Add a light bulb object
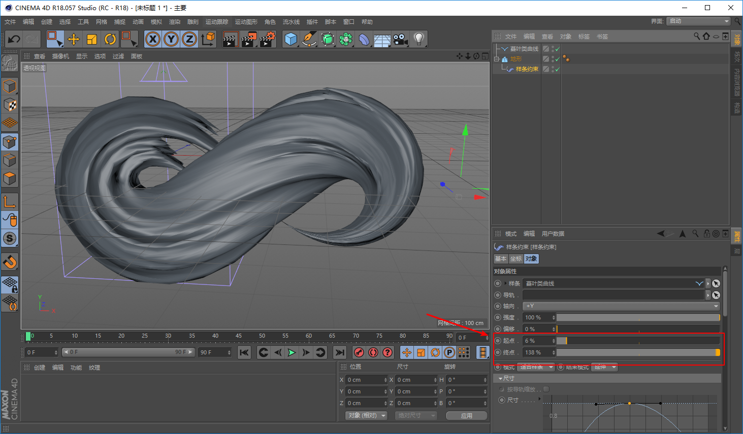This screenshot has width=743, height=434. pos(419,39)
